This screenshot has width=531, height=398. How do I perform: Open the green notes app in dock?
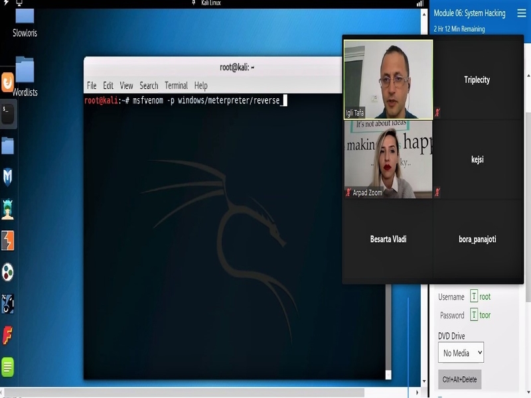click(8, 367)
